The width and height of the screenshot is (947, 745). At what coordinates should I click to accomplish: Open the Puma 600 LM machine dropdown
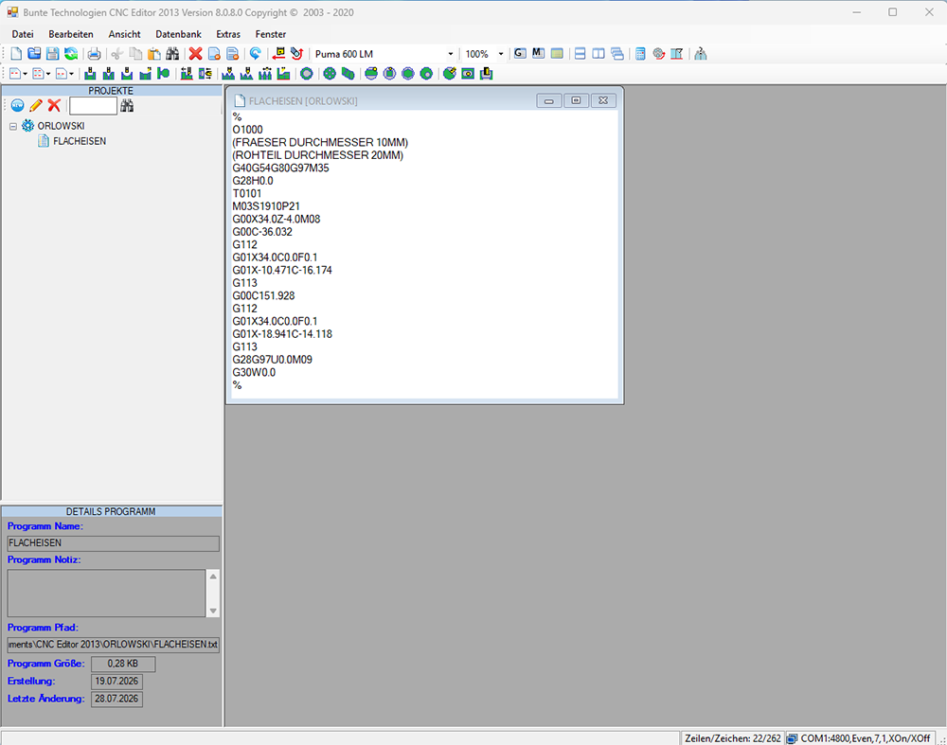click(450, 54)
